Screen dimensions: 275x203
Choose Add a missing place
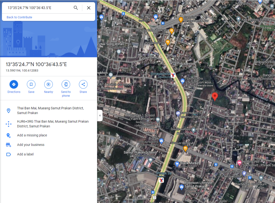pyautogui.click(x=49, y=135)
